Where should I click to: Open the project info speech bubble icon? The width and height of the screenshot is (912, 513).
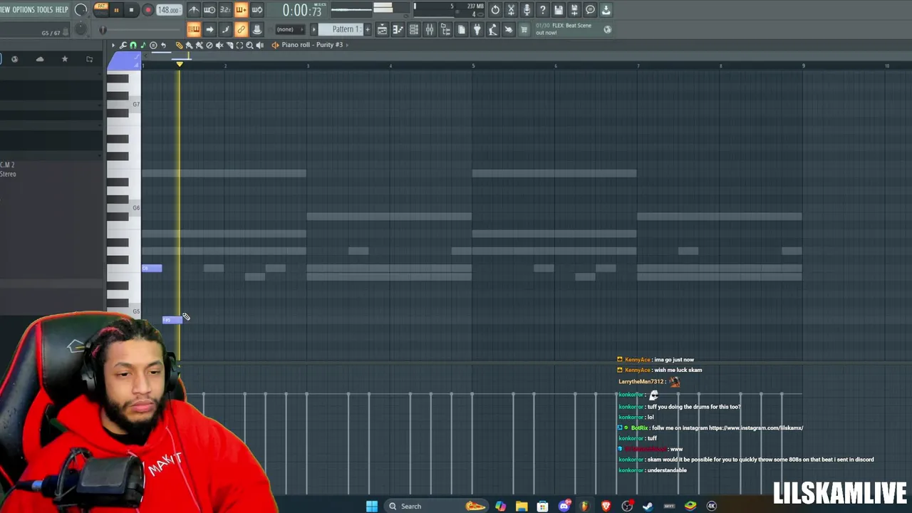coord(590,10)
